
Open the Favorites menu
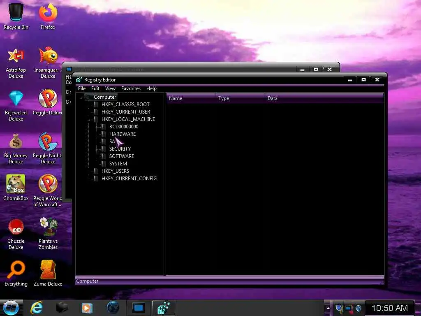tap(131, 88)
